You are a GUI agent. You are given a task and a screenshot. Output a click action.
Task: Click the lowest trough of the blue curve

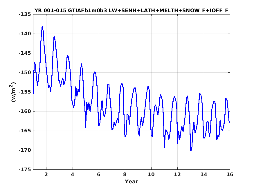[x=191, y=150]
